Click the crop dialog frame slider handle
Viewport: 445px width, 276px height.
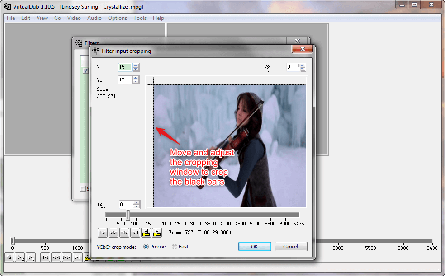[x=128, y=215]
